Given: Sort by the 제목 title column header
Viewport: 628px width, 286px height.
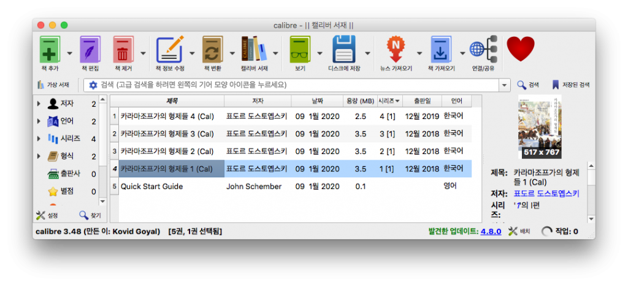Looking at the screenshot, I should 172,101.
